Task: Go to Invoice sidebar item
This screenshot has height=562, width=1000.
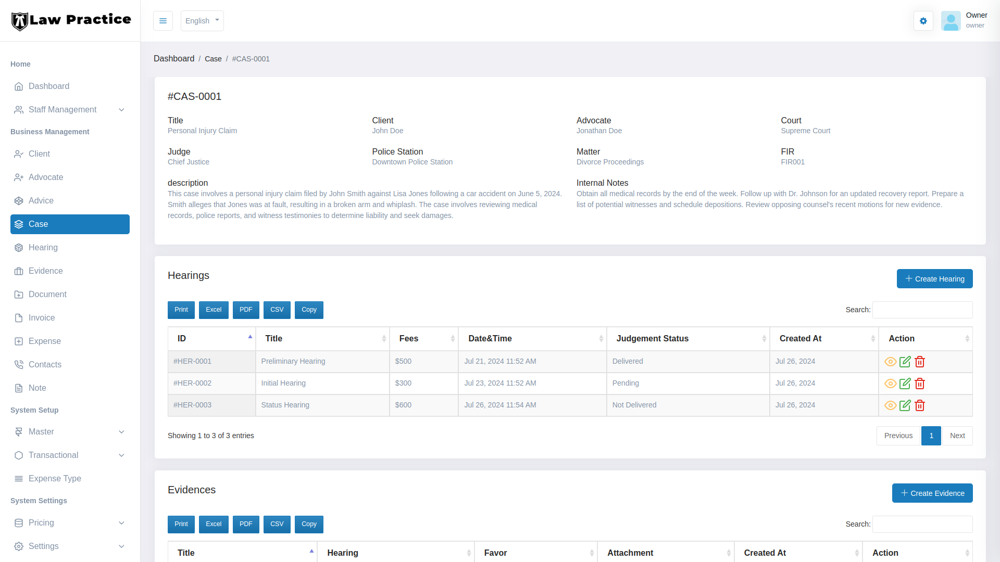Action: (x=42, y=318)
